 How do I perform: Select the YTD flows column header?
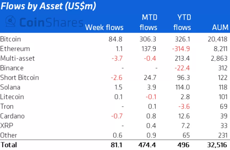coord(182,22)
